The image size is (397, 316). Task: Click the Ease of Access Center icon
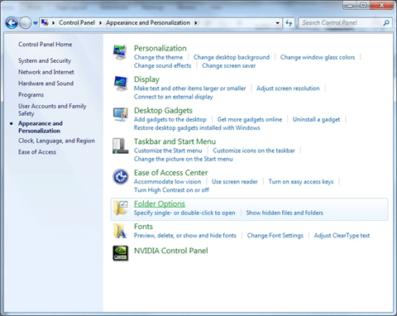(121, 177)
